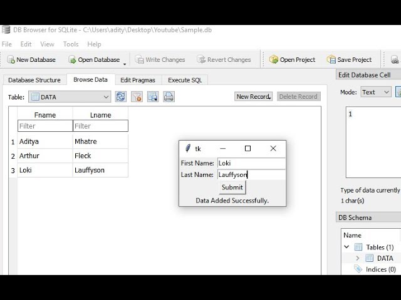Open the Mode dropdown set to Text
The height and width of the screenshot is (300, 401).
(376, 92)
